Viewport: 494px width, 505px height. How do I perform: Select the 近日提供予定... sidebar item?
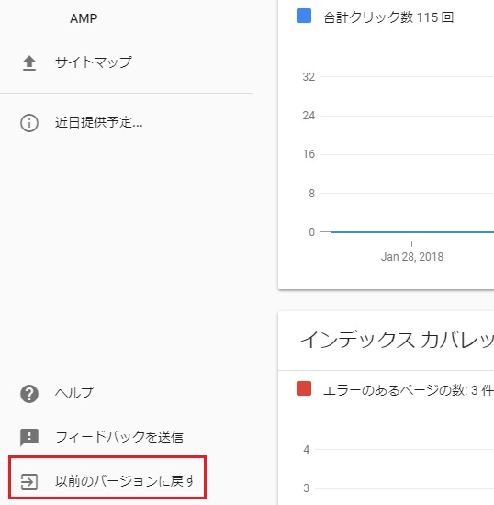[x=98, y=123]
